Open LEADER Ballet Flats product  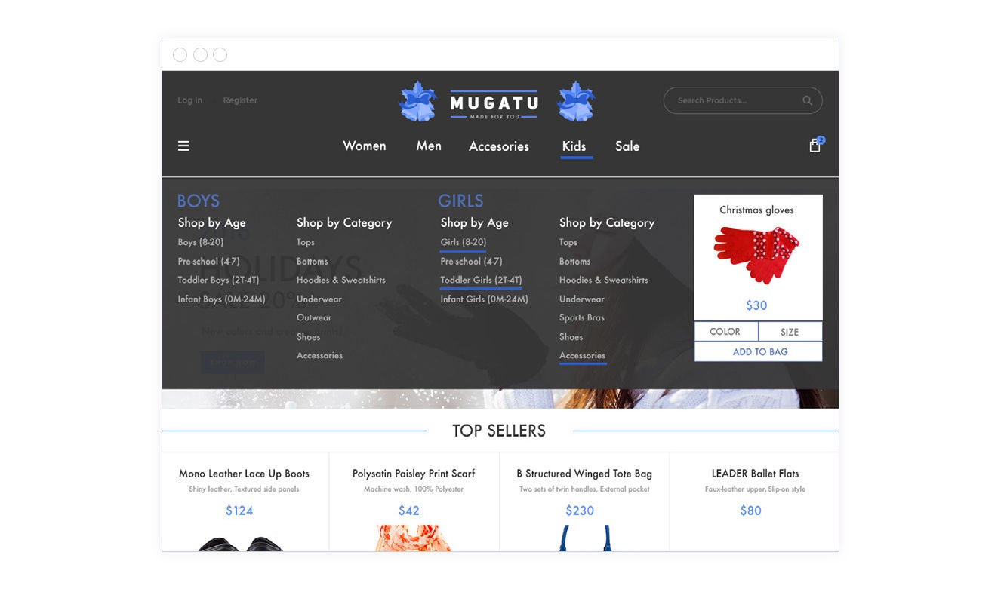755,474
